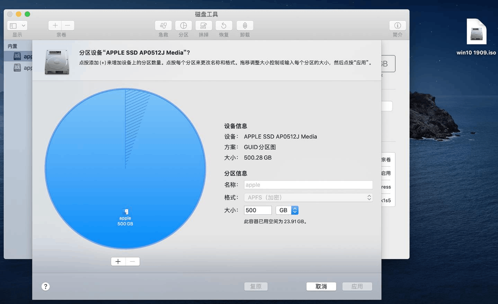Show disk details via the 简介 icon
This screenshot has width=498, height=304.
pos(397,26)
